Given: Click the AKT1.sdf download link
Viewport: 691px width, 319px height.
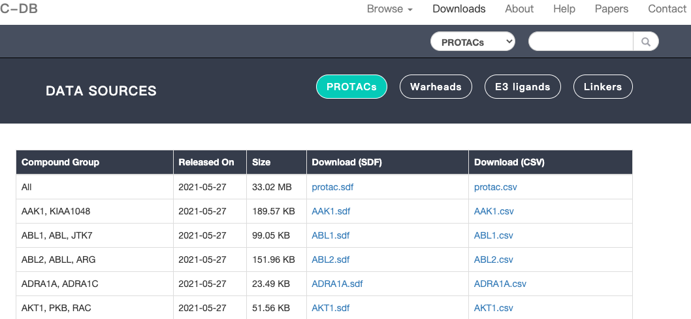Looking at the screenshot, I should tap(330, 308).
